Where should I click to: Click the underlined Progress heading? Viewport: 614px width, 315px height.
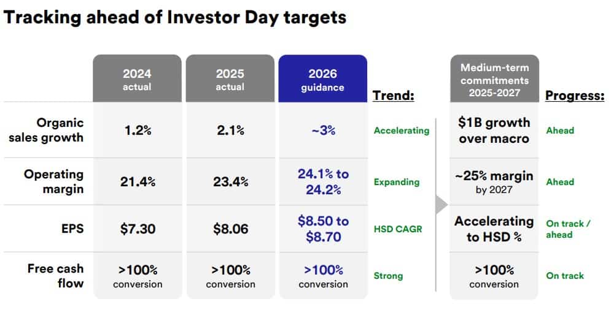click(x=575, y=95)
